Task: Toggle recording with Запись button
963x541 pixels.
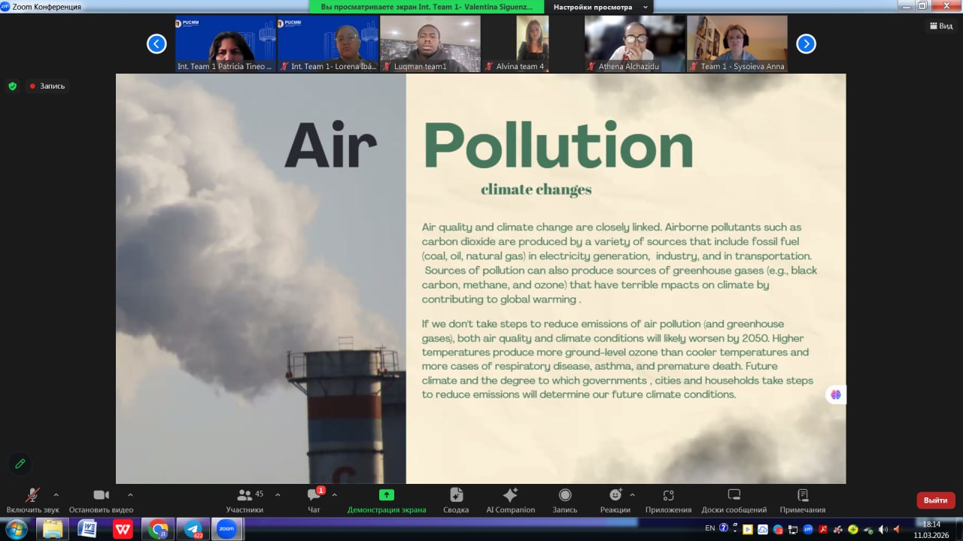Action: click(x=564, y=500)
